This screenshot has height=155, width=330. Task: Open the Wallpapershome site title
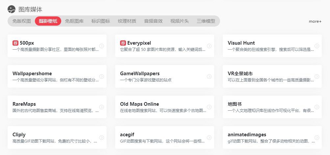coord(32,74)
